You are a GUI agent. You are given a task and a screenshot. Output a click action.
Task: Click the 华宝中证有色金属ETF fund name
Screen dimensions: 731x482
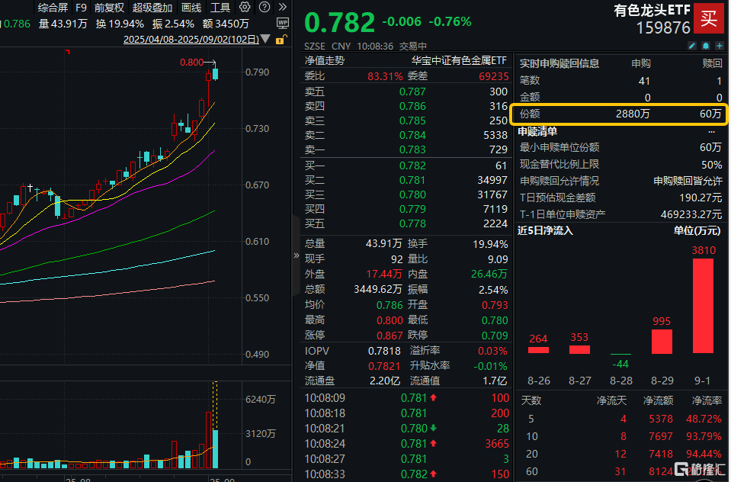pos(459,61)
